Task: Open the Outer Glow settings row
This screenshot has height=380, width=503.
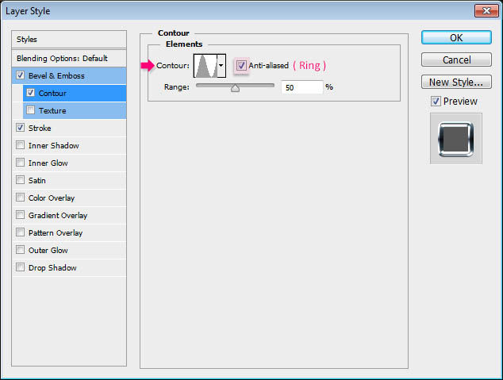Action: tap(69, 250)
